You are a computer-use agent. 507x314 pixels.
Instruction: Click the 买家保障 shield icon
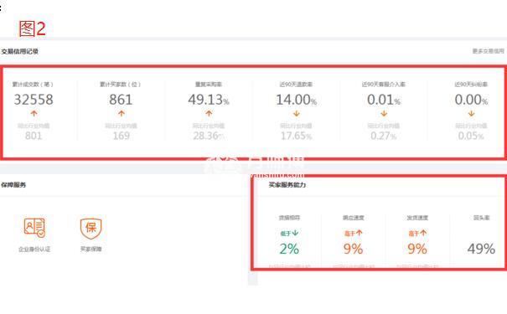(91, 228)
